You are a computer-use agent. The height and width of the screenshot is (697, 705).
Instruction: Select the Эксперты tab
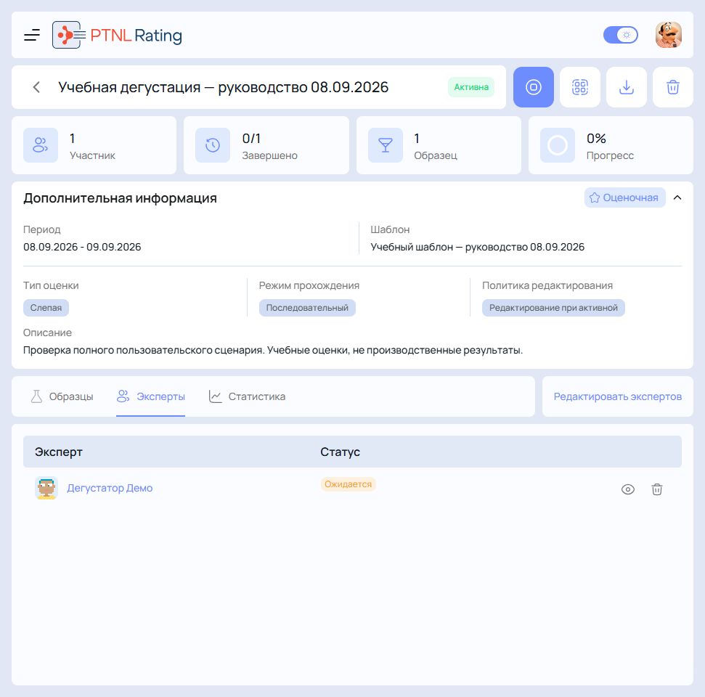pyautogui.click(x=150, y=396)
